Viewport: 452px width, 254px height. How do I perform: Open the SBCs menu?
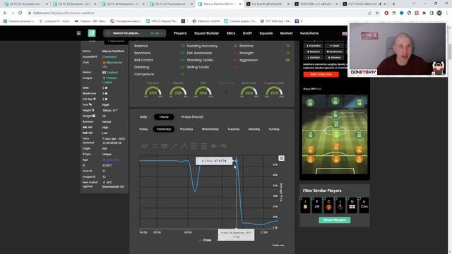[231, 33]
